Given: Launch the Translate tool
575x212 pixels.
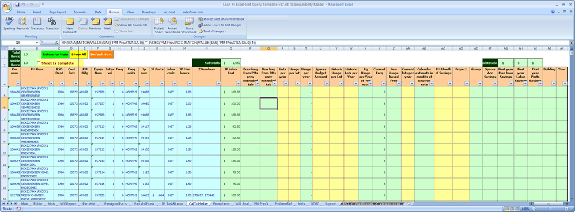Looking at the screenshot, I should (52, 24).
